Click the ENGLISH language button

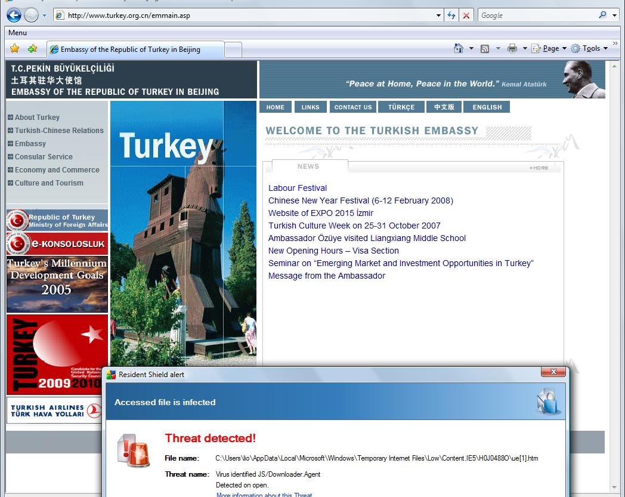coord(487,107)
